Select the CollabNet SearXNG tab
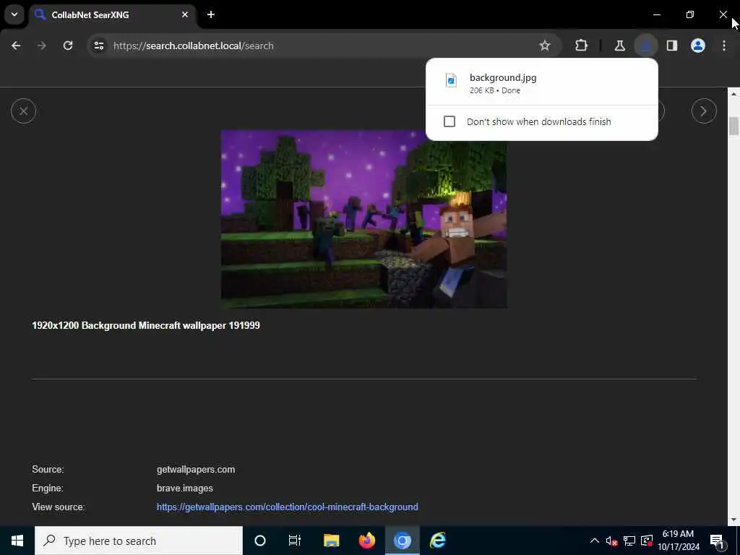Screen dimensions: 740x555 tap(112, 15)
